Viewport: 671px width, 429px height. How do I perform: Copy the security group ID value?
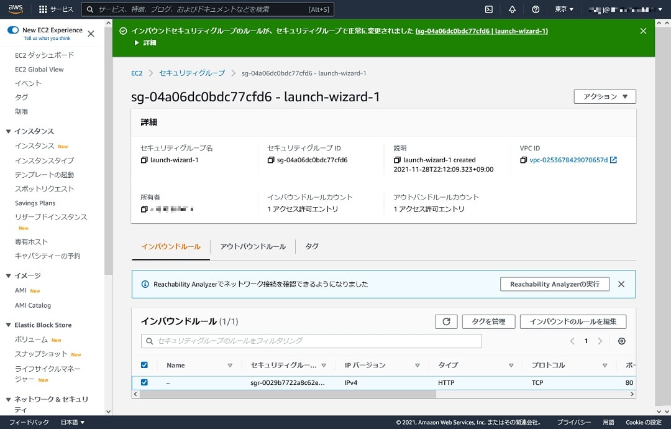point(271,160)
